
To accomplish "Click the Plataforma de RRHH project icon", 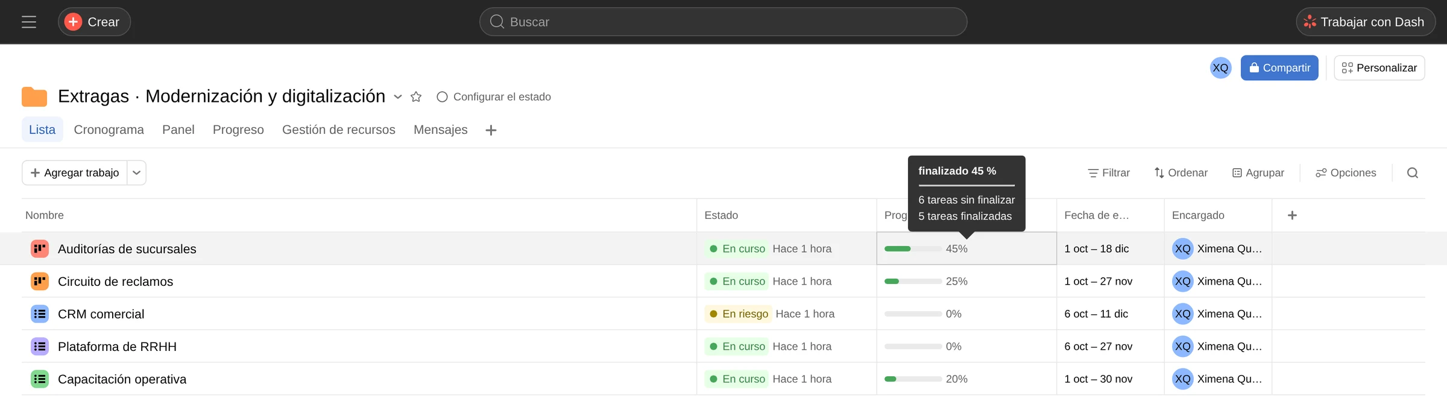I will coord(40,346).
